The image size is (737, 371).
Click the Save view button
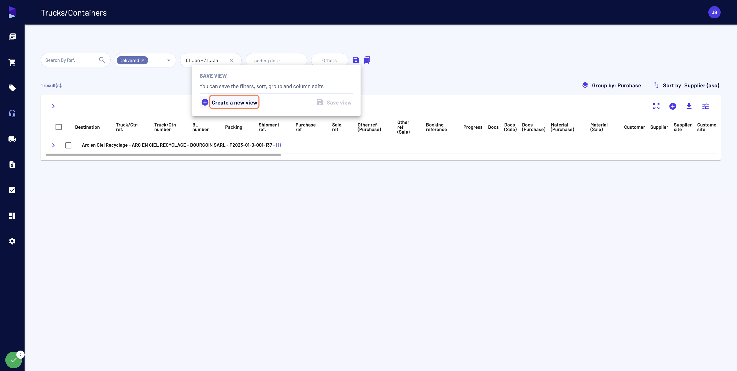tap(334, 102)
